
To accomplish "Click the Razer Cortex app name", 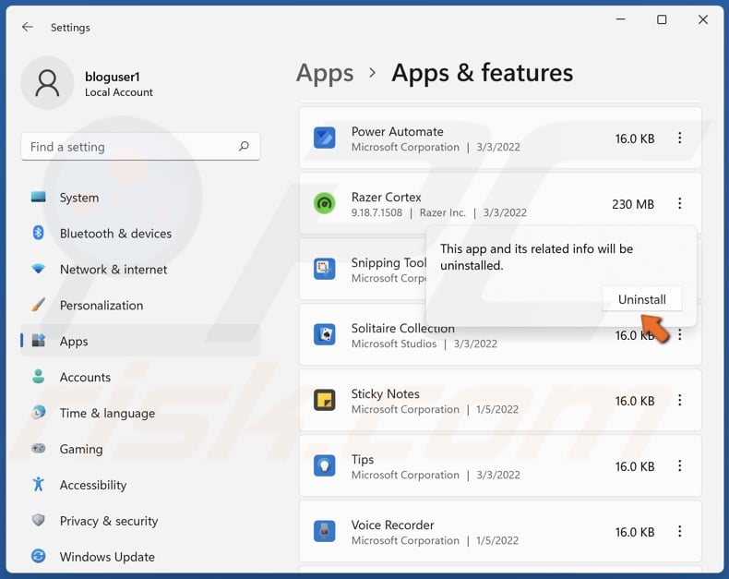I will tap(387, 197).
